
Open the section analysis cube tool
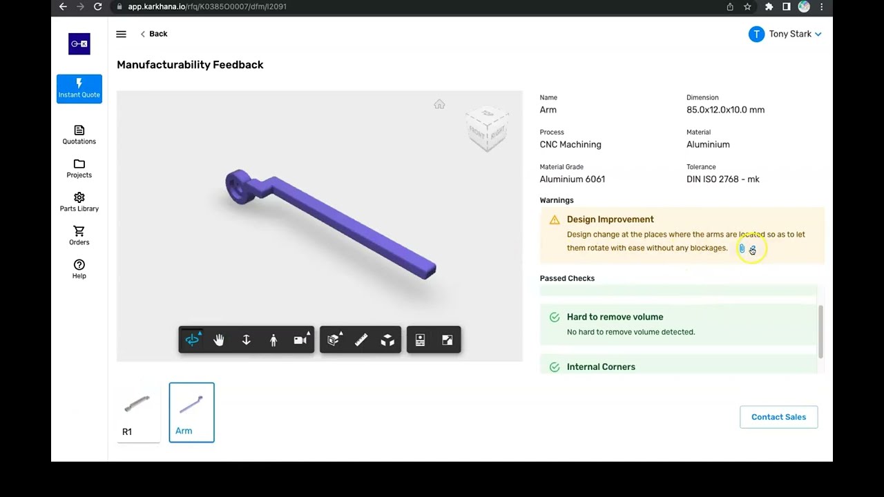(x=334, y=340)
